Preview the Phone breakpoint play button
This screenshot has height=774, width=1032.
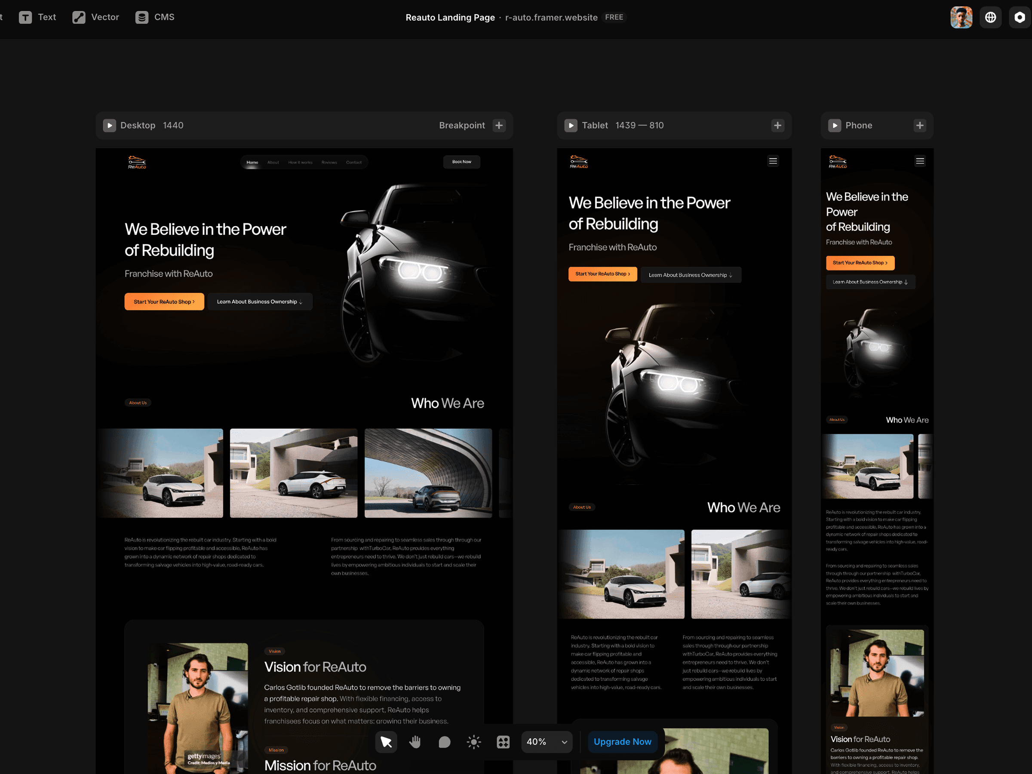[x=834, y=125]
